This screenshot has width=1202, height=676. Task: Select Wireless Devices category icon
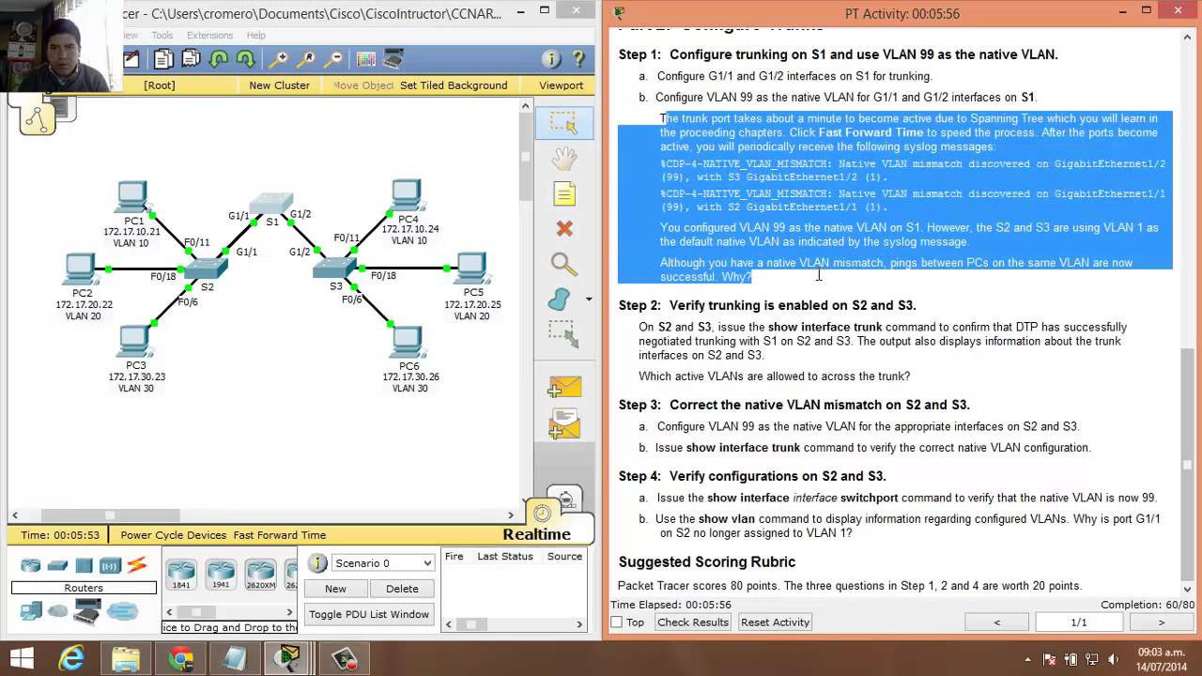coord(110,565)
